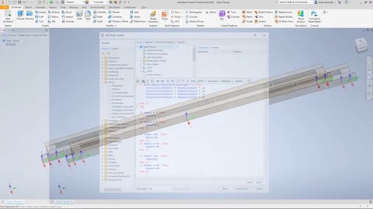
Task: Pick the Loft tool
Action: pyautogui.click(x=40, y=17)
